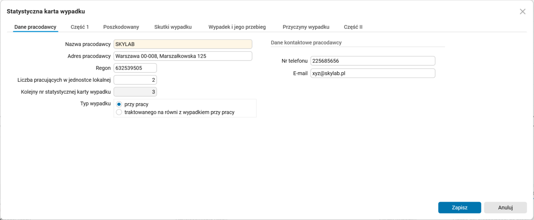534x220 pixels.
Task: Open the Część 1 tab
Action: (80, 27)
